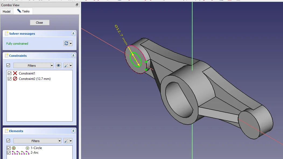Click the Combo View float panel icon
This screenshot has height=159, width=283.
click(77, 5)
